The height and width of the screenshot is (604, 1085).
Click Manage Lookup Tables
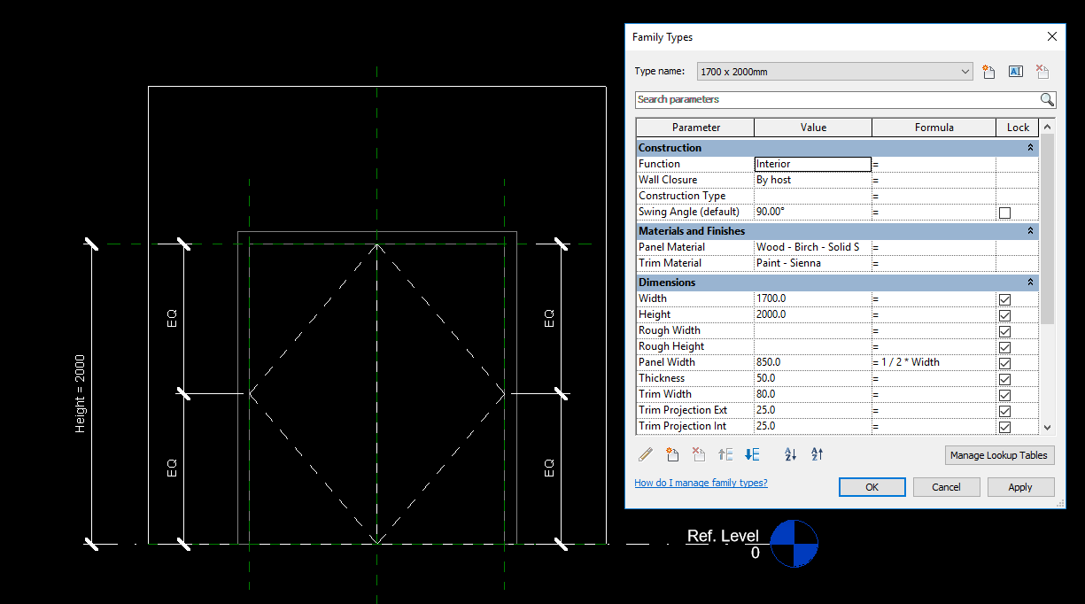(999, 454)
